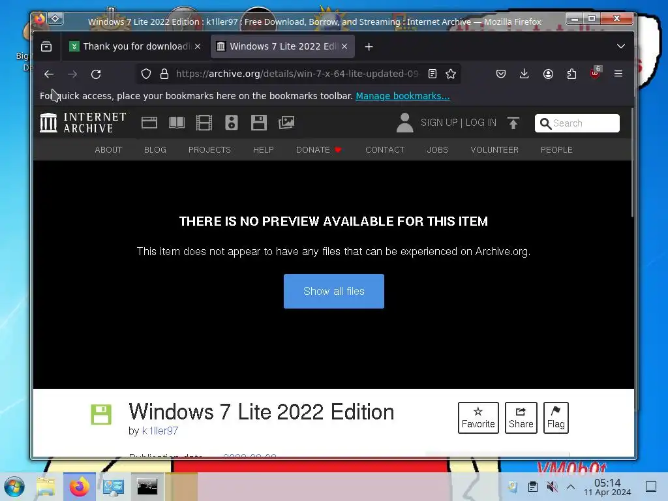Viewport: 668px width, 501px height.
Task: Open Internet Archive images icon
Action: coord(286,123)
